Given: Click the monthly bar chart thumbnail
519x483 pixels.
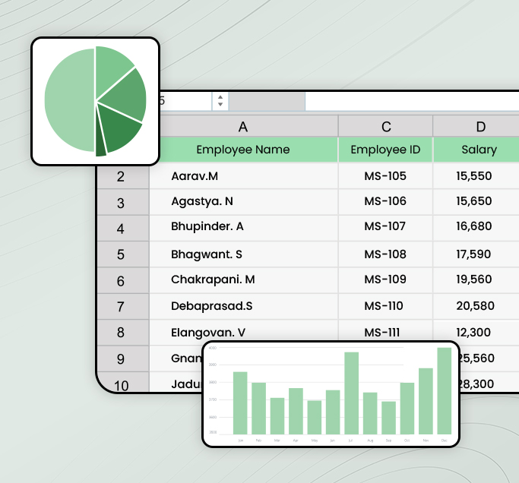Looking at the screenshot, I should pos(331,393).
